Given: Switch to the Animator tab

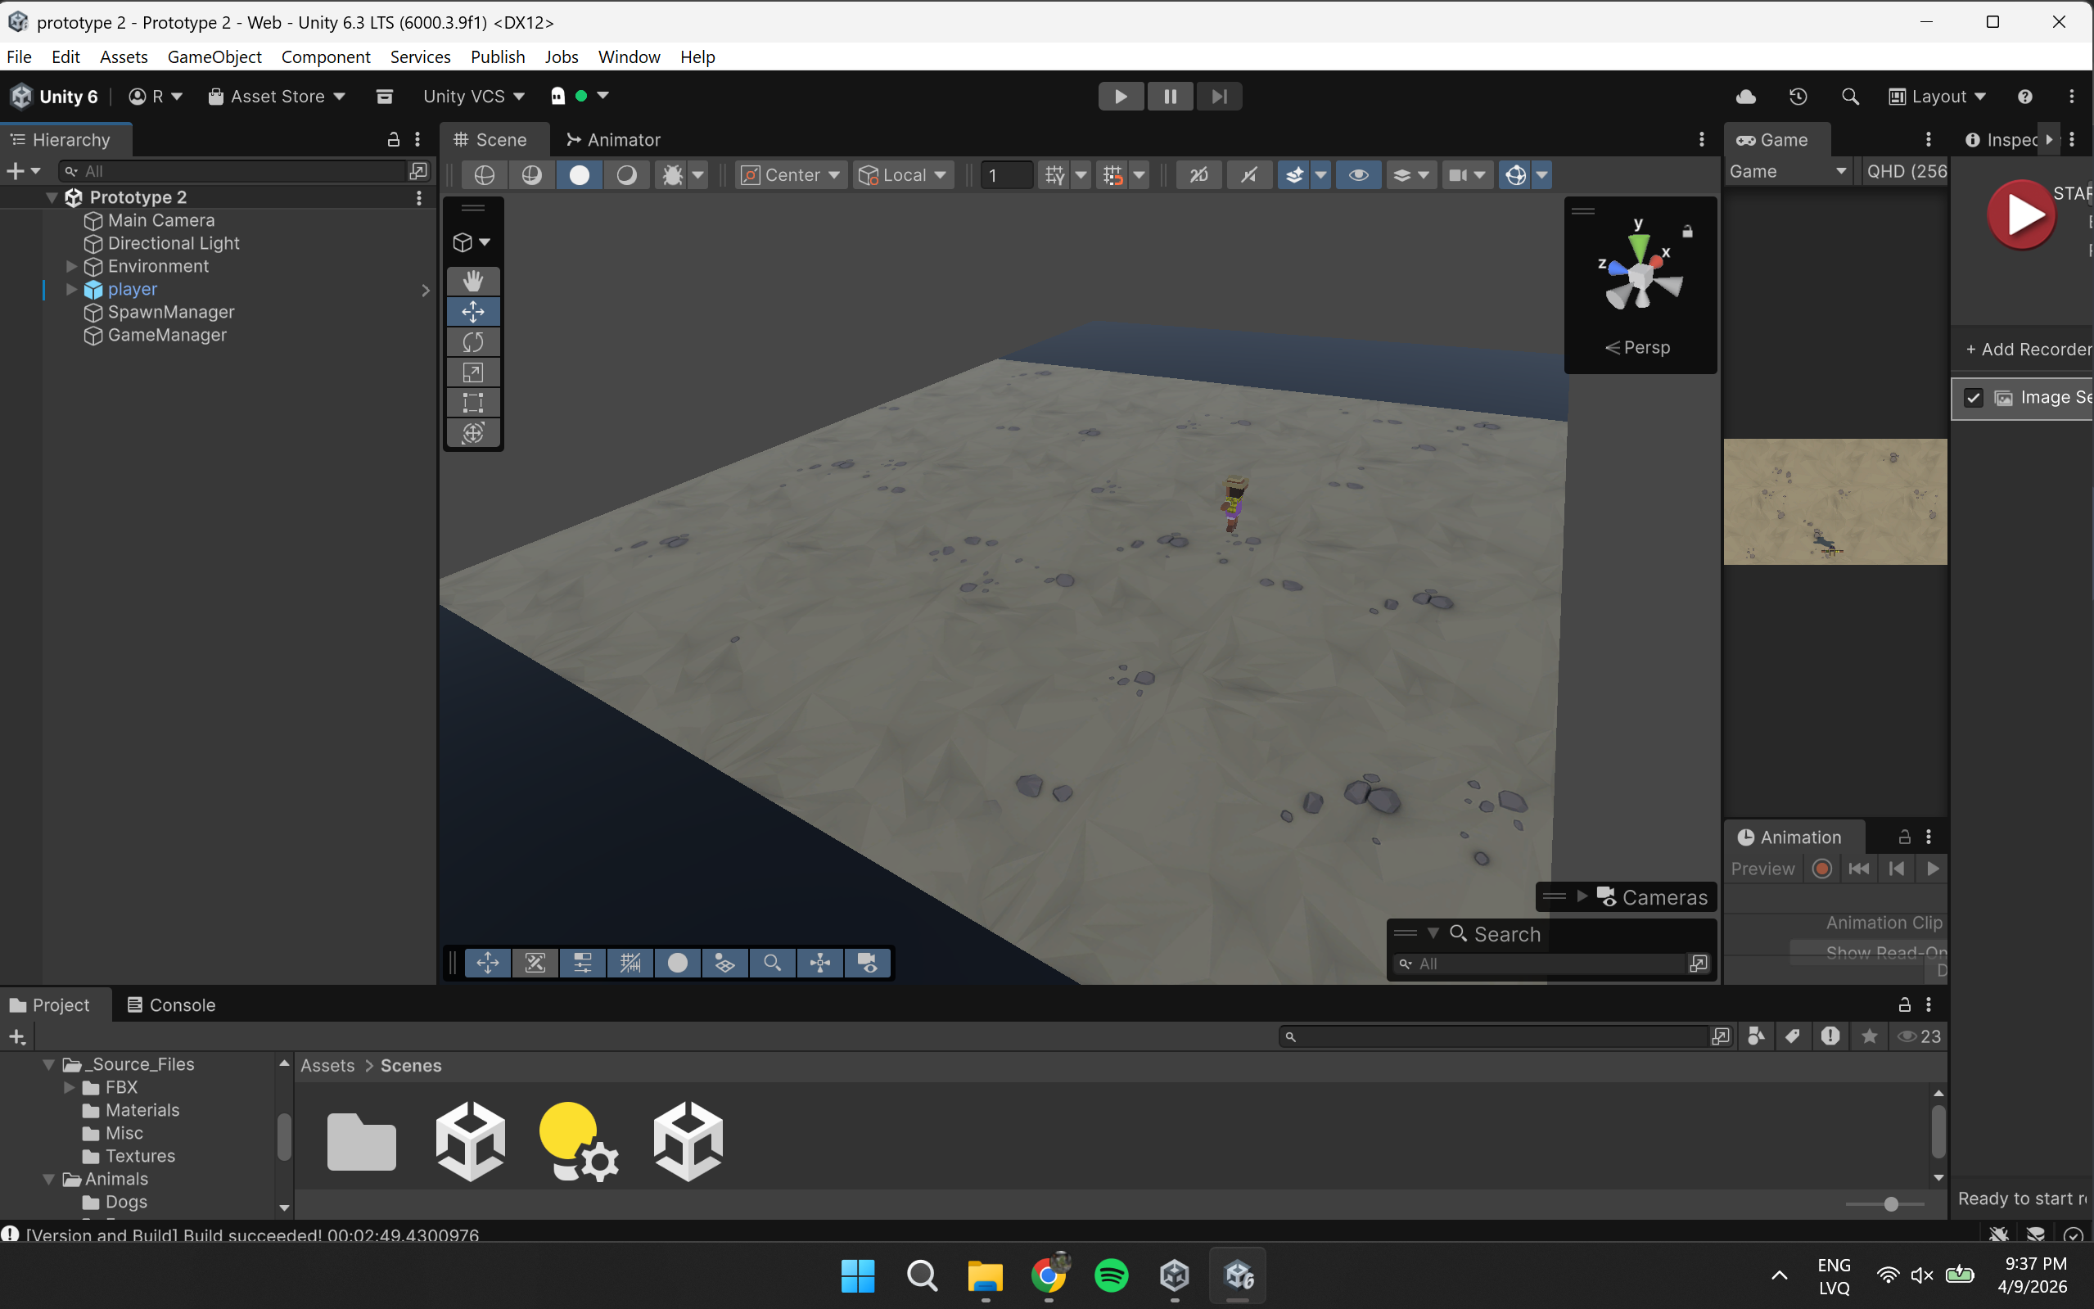Looking at the screenshot, I should click(x=613, y=139).
